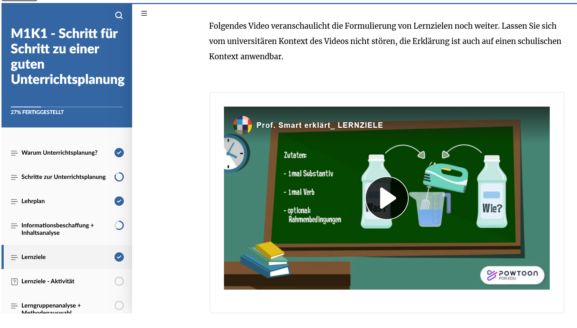Viewport: 577px width, 328px height.
Task: Click the progress circle for Schritte zur Unterrichtsplanung
Action: pos(119,177)
